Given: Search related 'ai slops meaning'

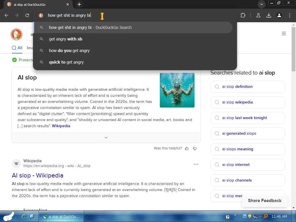Looking at the screenshot, I should click(x=247, y=149).
